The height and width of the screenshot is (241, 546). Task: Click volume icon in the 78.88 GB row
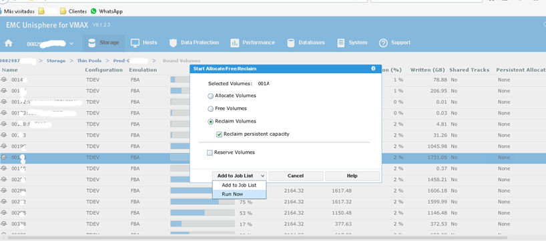[4, 80]
